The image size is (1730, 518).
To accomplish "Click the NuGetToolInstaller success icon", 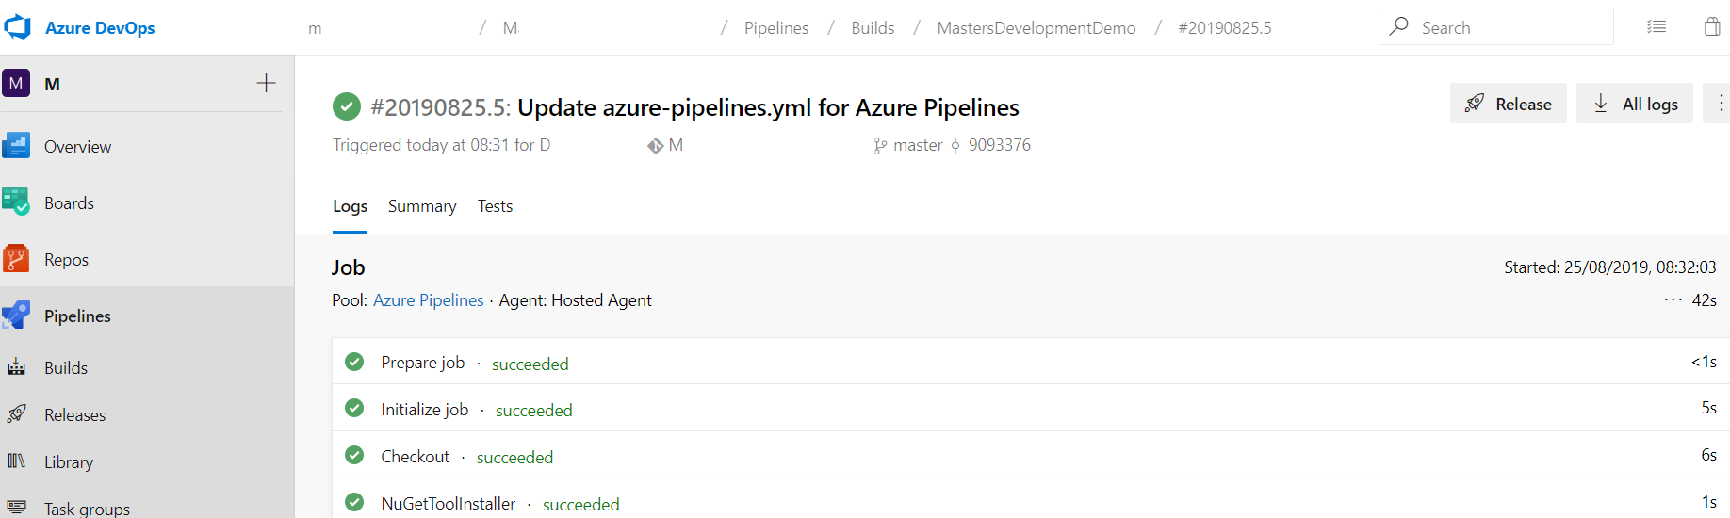I will point(354,502).
